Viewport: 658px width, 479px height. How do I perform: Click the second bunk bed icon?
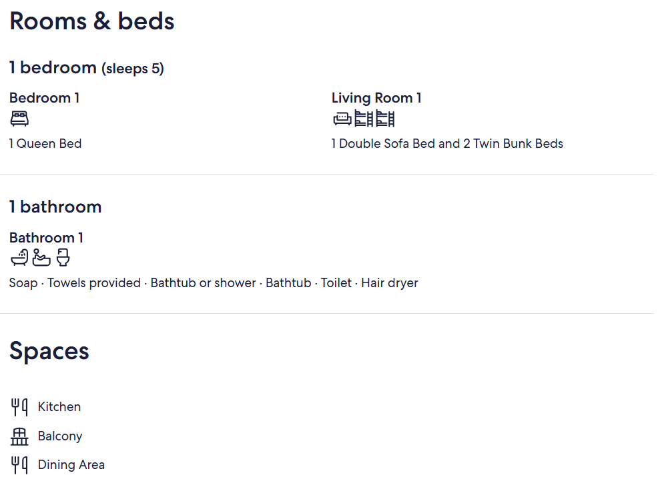[x=385, y=119]
